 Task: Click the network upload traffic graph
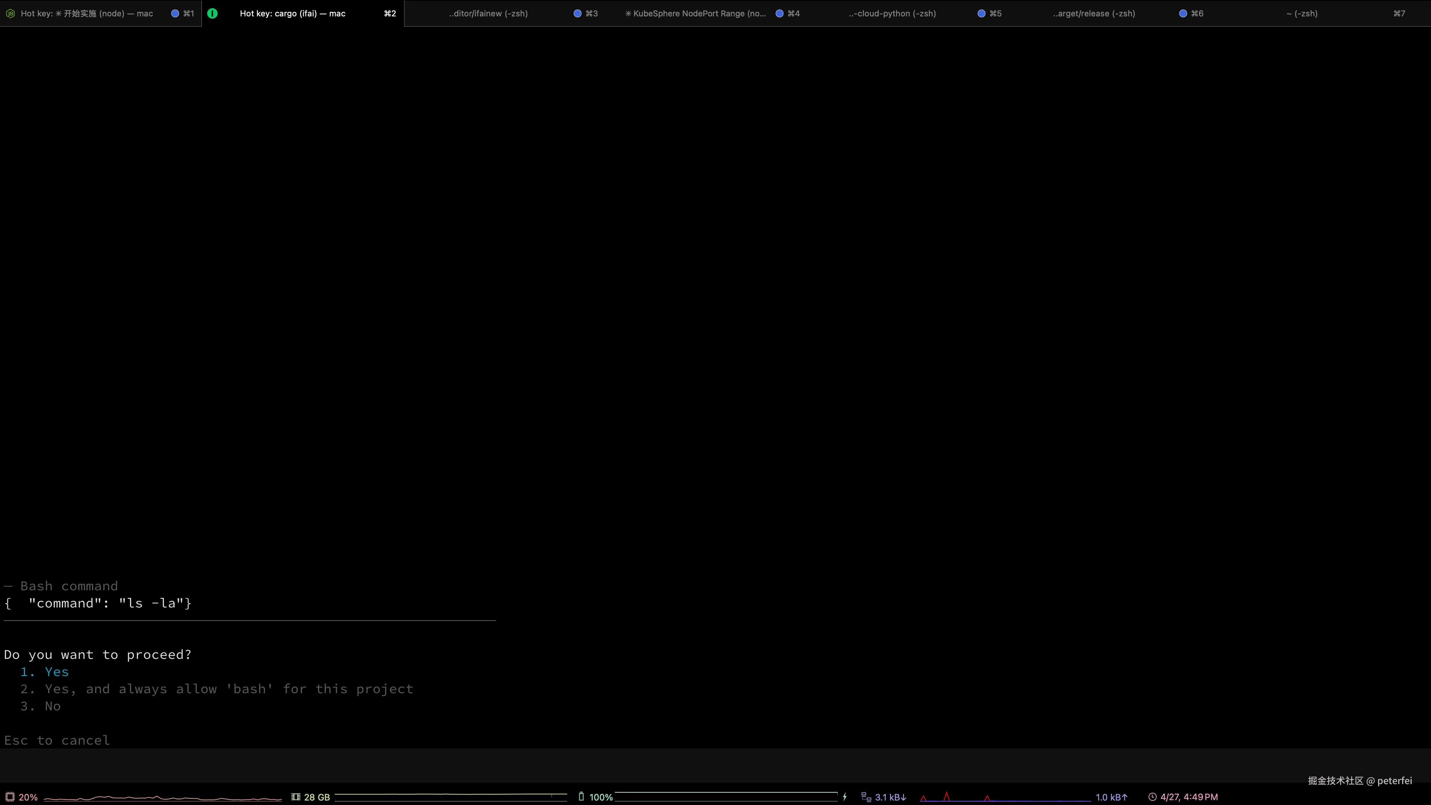pyautogui.click(x=1005, y=797)
